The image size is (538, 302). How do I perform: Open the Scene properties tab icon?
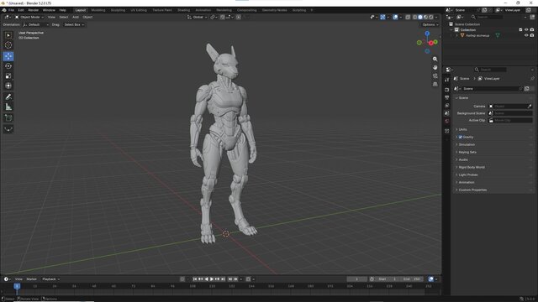tap(446, 113)
